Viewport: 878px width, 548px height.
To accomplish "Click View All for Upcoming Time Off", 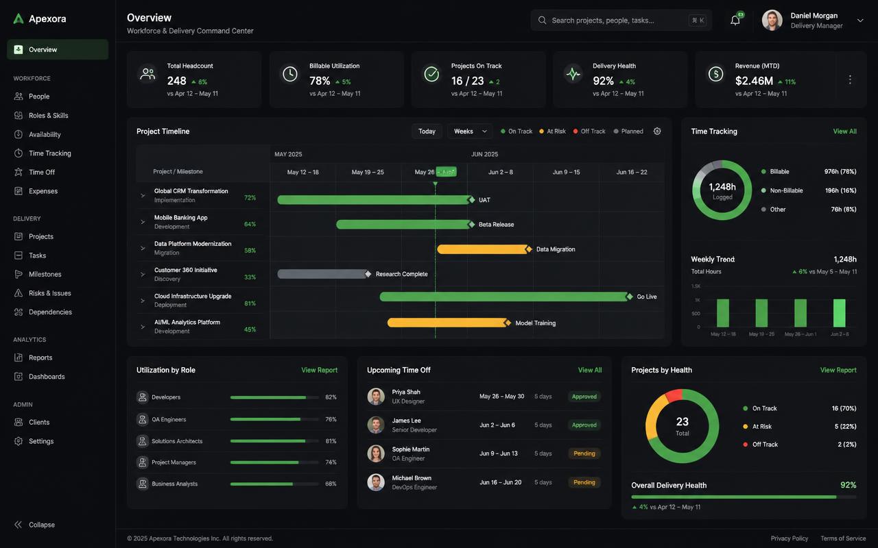I will [590, 371].
